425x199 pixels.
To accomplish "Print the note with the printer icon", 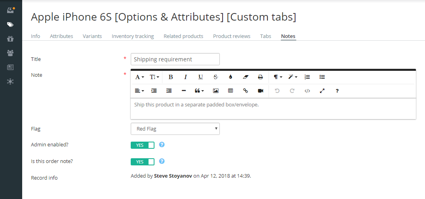I will (x=261, y=77).
